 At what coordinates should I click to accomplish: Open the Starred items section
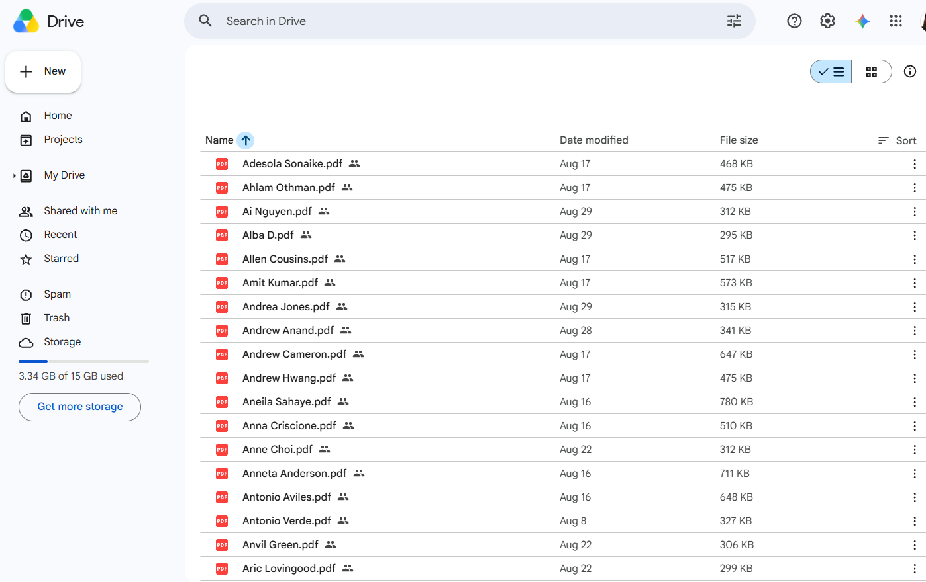tap(61, 259)
